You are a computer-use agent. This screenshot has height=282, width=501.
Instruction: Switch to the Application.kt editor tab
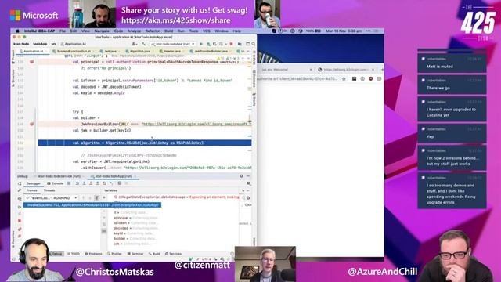coord(33,51)
